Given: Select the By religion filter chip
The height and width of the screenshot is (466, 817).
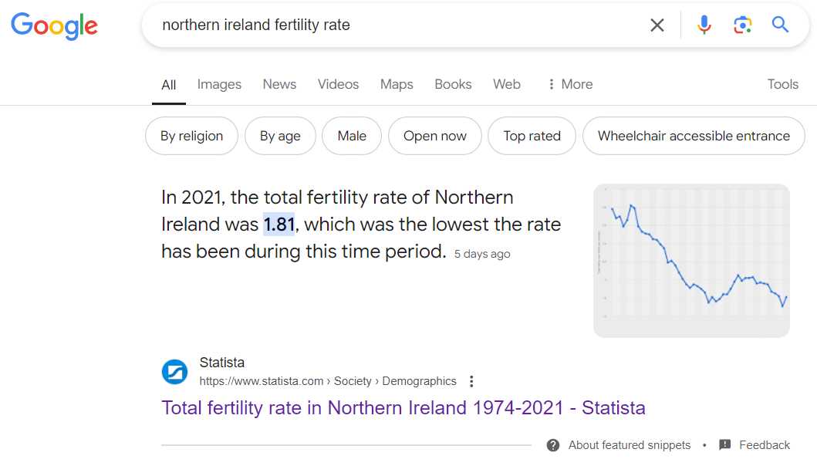Looking at the screenshot, I should (x=191, y=137).
